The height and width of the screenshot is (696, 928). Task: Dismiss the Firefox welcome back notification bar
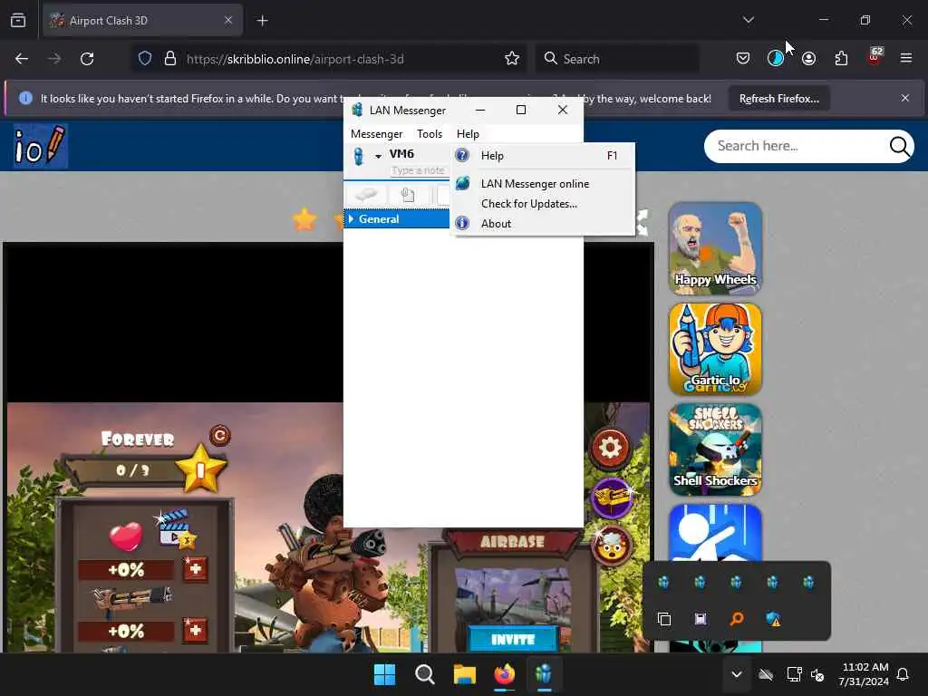coord(905,98)
